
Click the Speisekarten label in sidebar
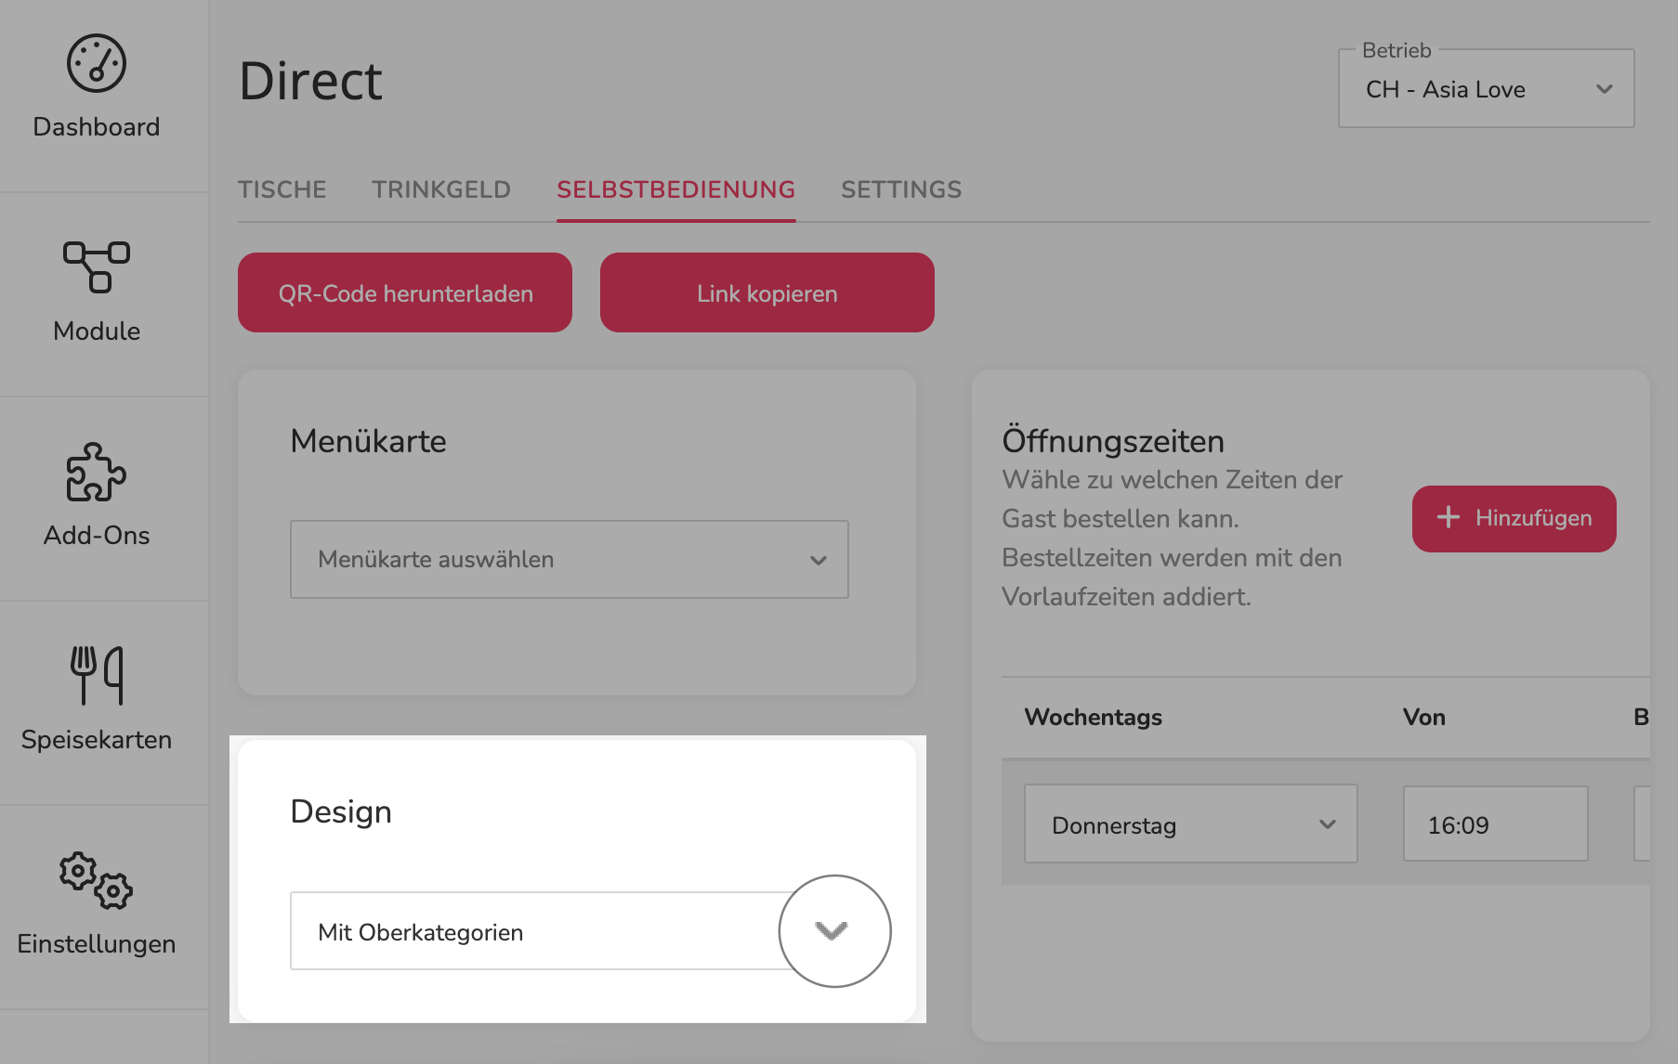click(97, 740)
